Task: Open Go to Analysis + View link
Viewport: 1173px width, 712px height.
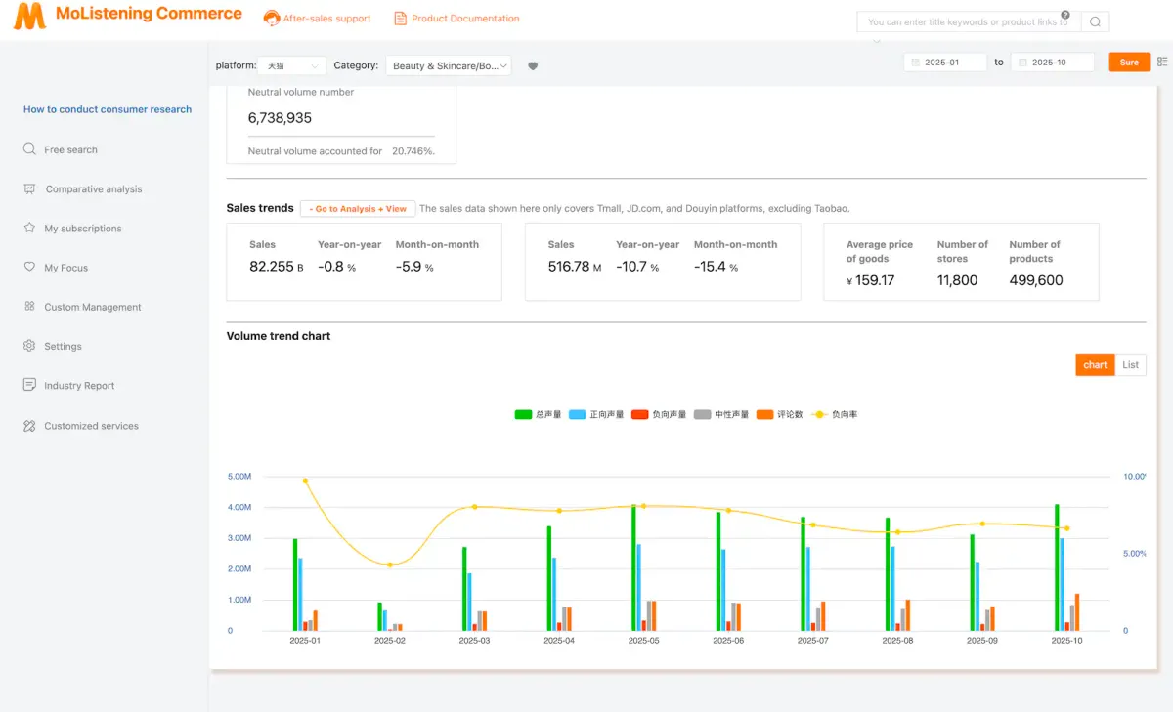Action: click(x=358, y=208)
